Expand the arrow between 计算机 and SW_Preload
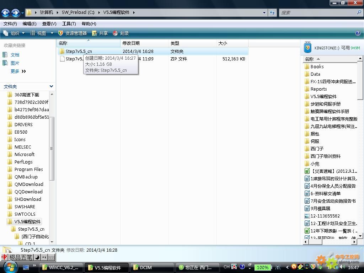 click(57, 12)
